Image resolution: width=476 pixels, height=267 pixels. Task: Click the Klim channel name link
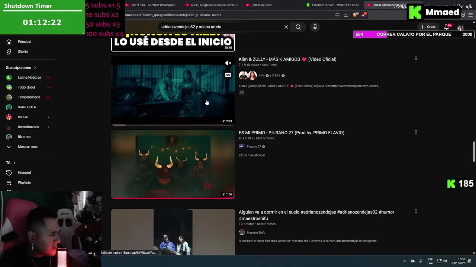click(261, 75)
